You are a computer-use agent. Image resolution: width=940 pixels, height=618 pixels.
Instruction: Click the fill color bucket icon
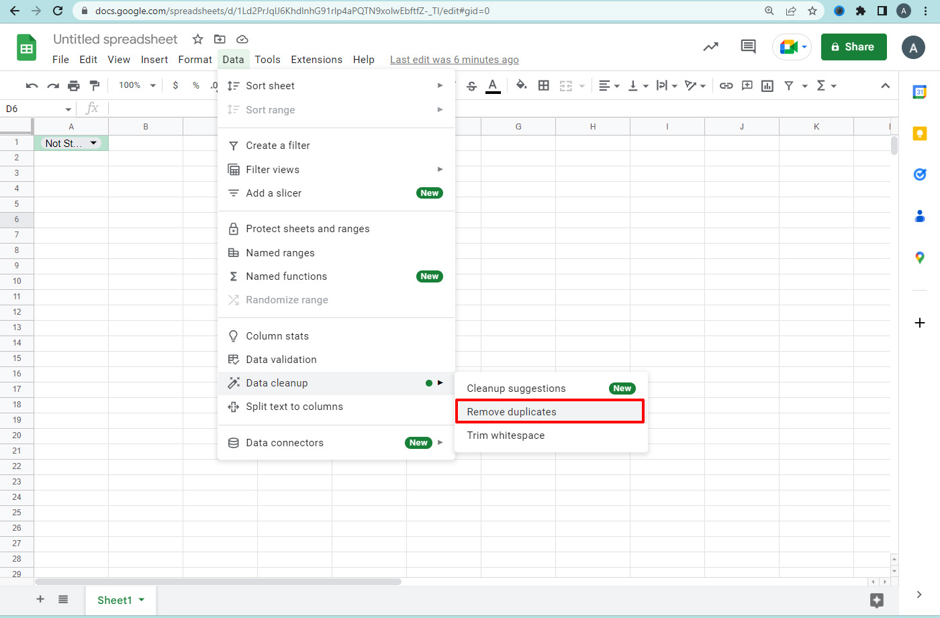521,85
